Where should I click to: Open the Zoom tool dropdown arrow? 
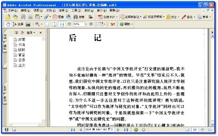41,24
